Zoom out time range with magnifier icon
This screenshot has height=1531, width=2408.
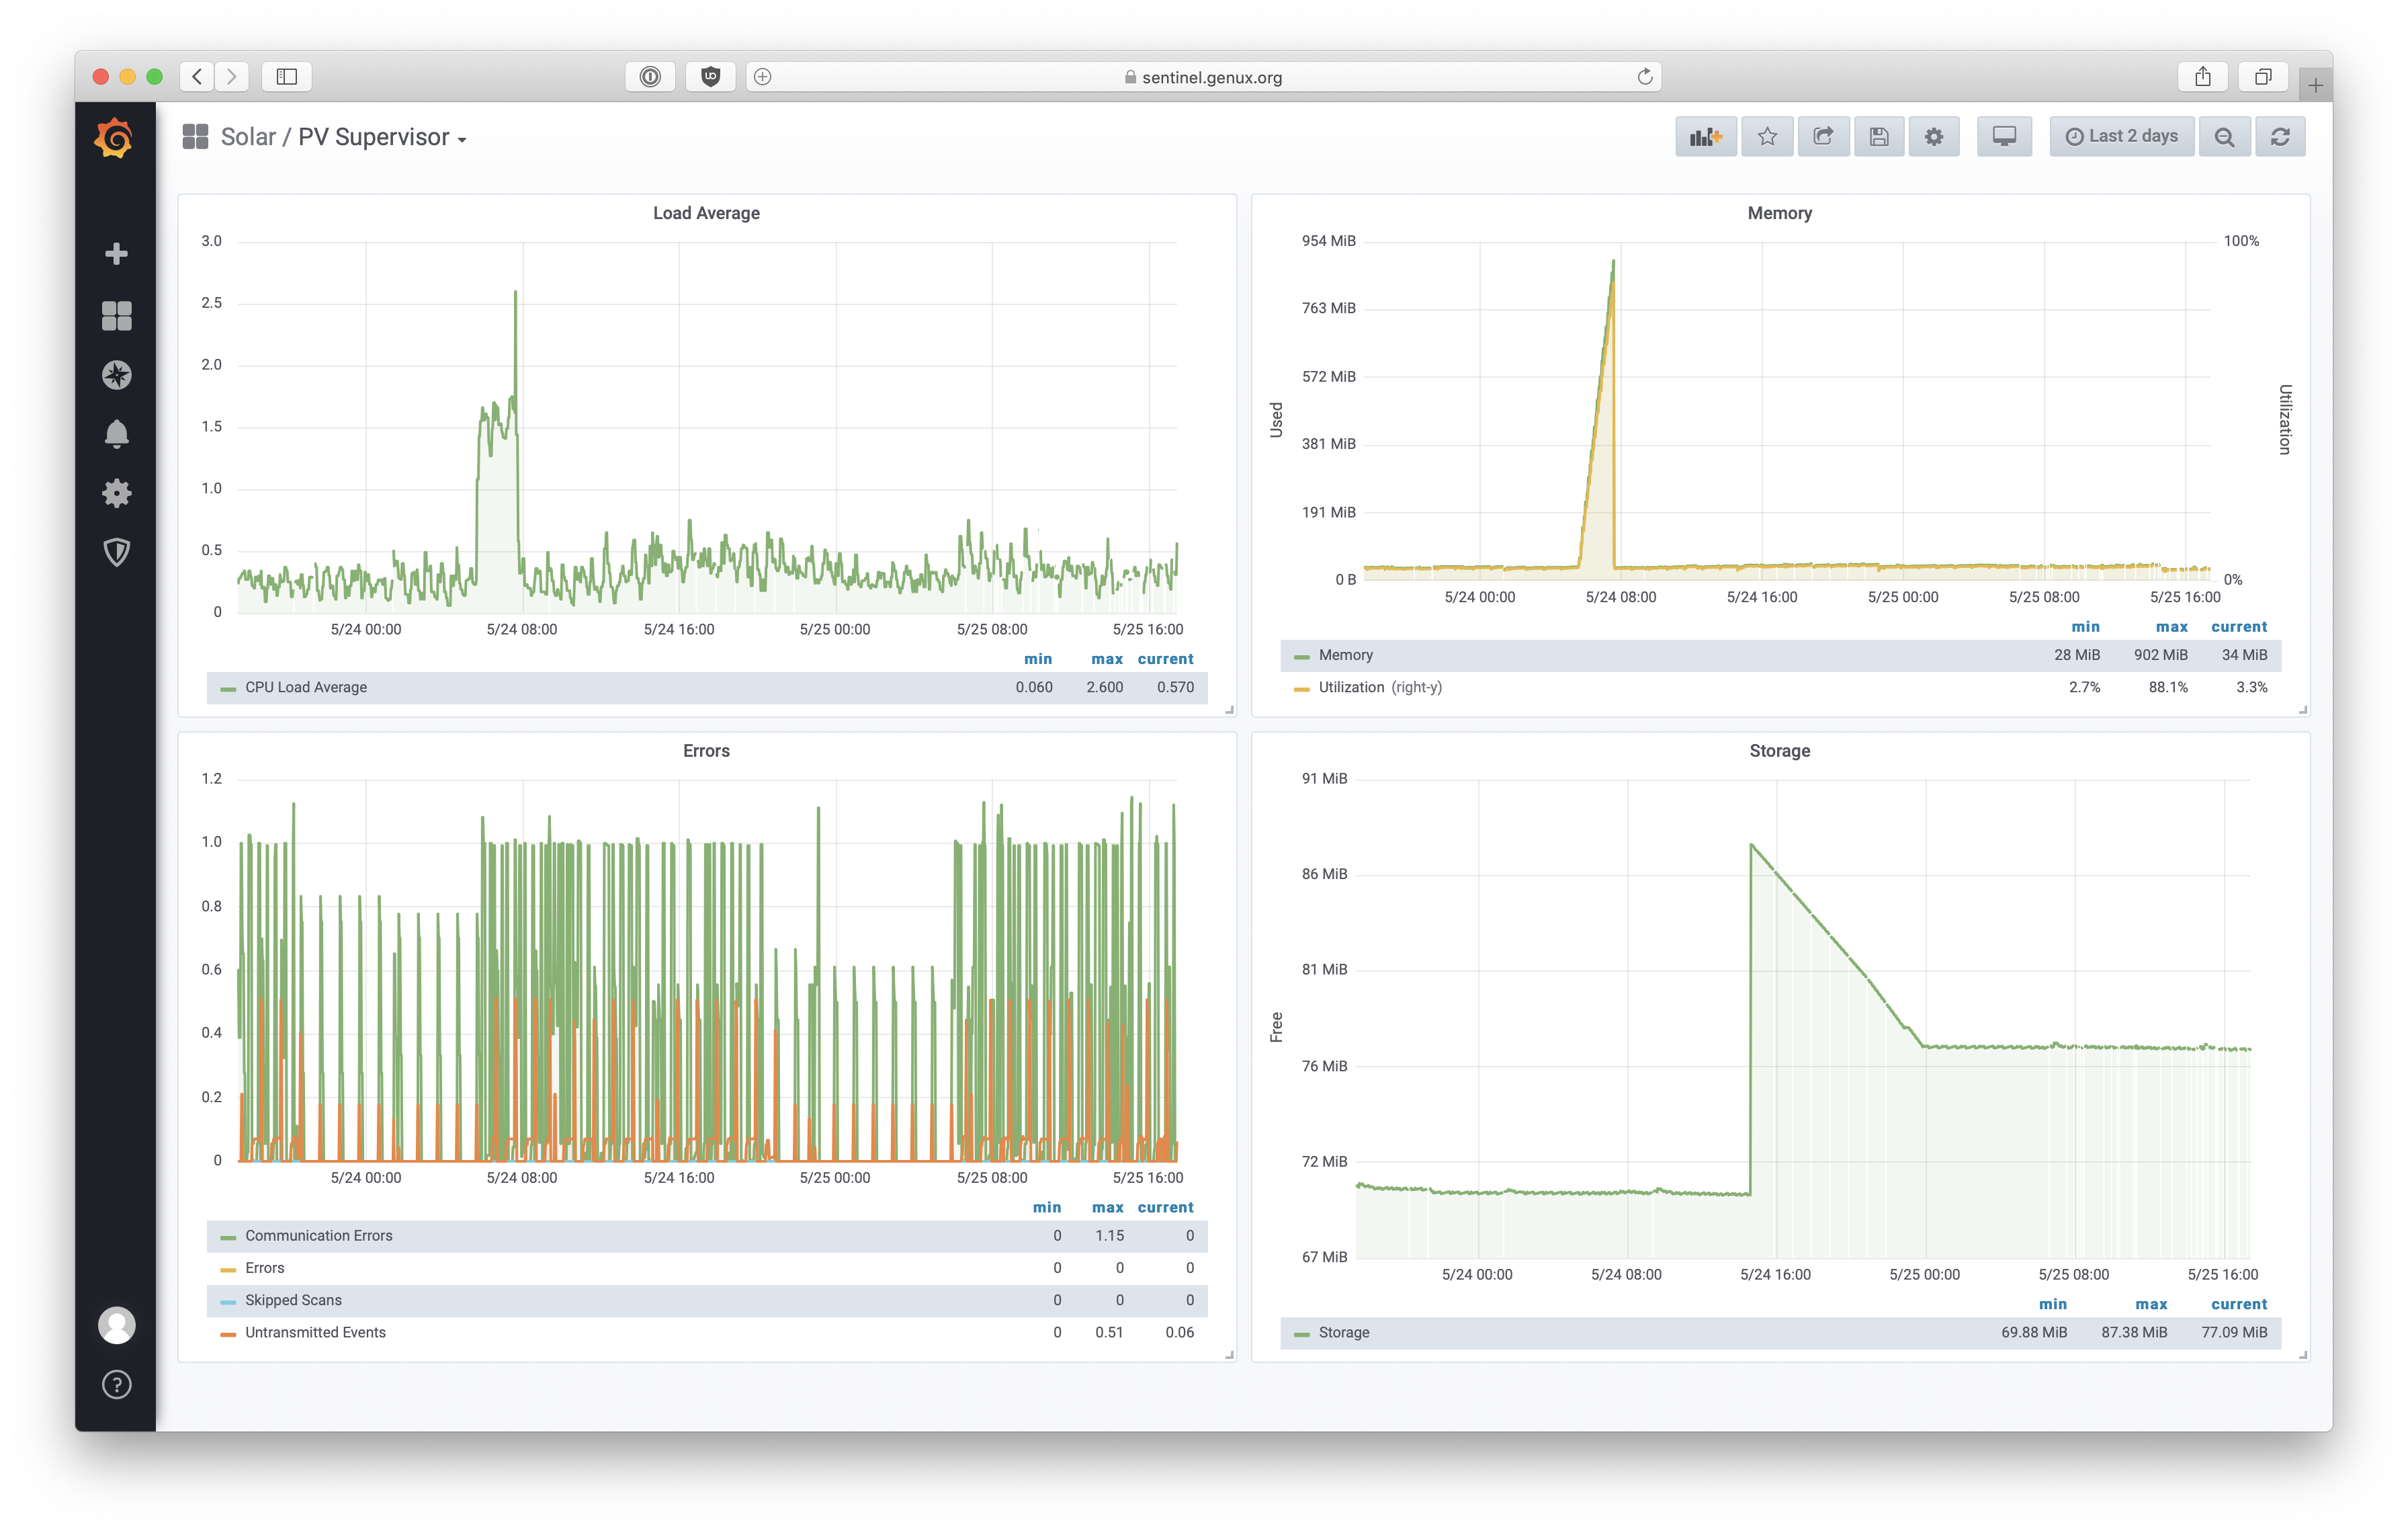pyautogui.click(x=2224, y=137)
